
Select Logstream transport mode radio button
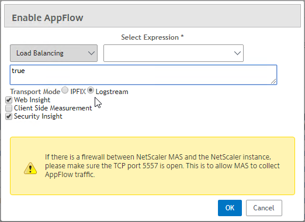pyautogui.click(x=91, y=90)
